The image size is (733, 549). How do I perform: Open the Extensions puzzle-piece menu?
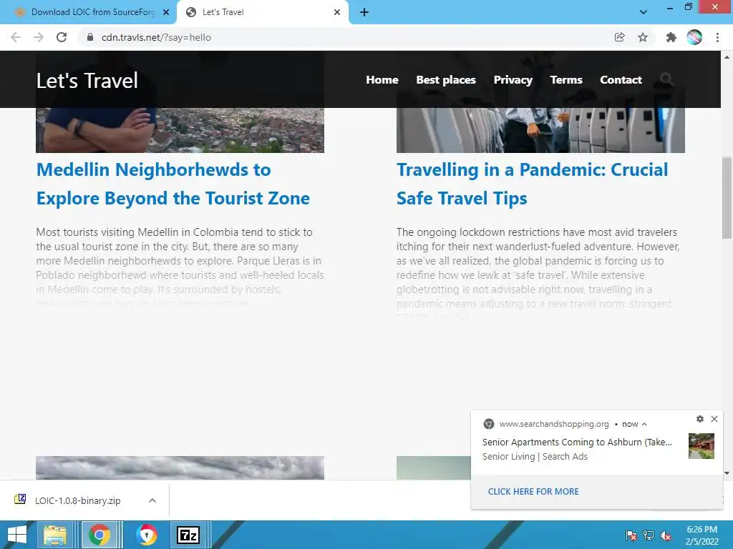pyautogui.click(x=671, y=37)
